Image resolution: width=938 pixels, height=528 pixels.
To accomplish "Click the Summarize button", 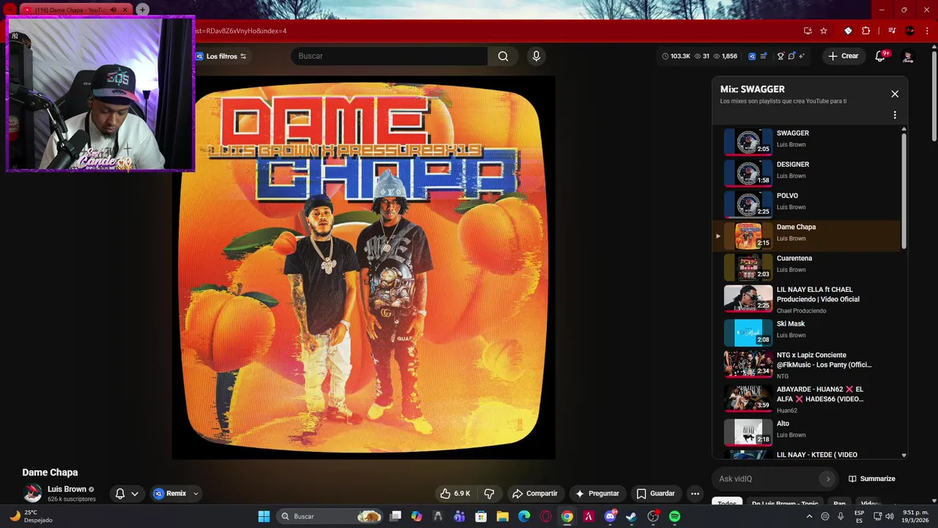I will point(871,479).
